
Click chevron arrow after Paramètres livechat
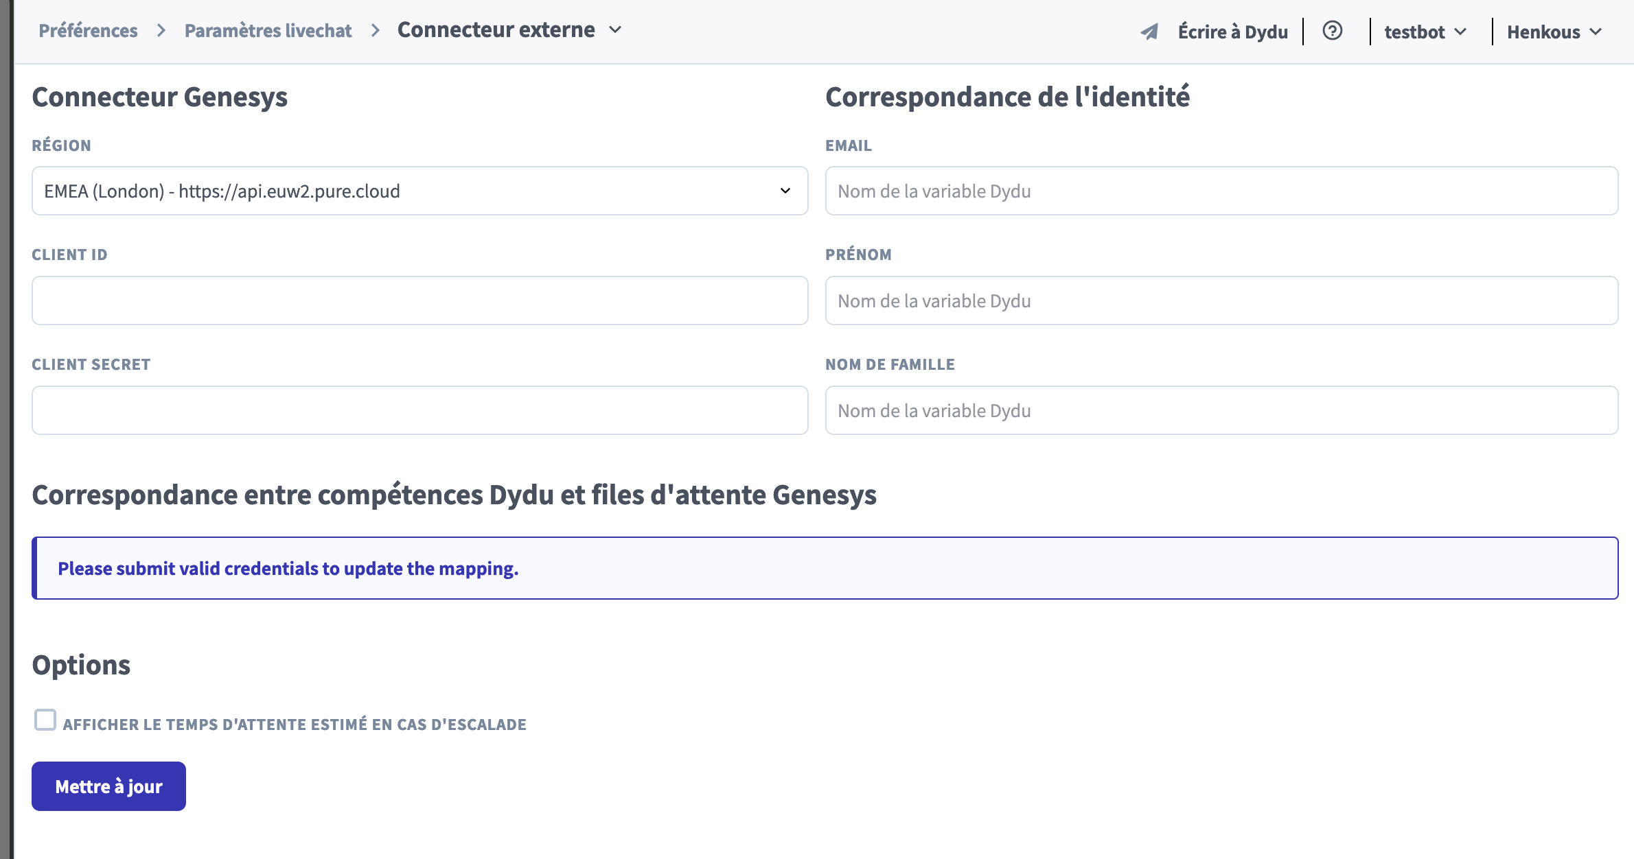[375, 31]
